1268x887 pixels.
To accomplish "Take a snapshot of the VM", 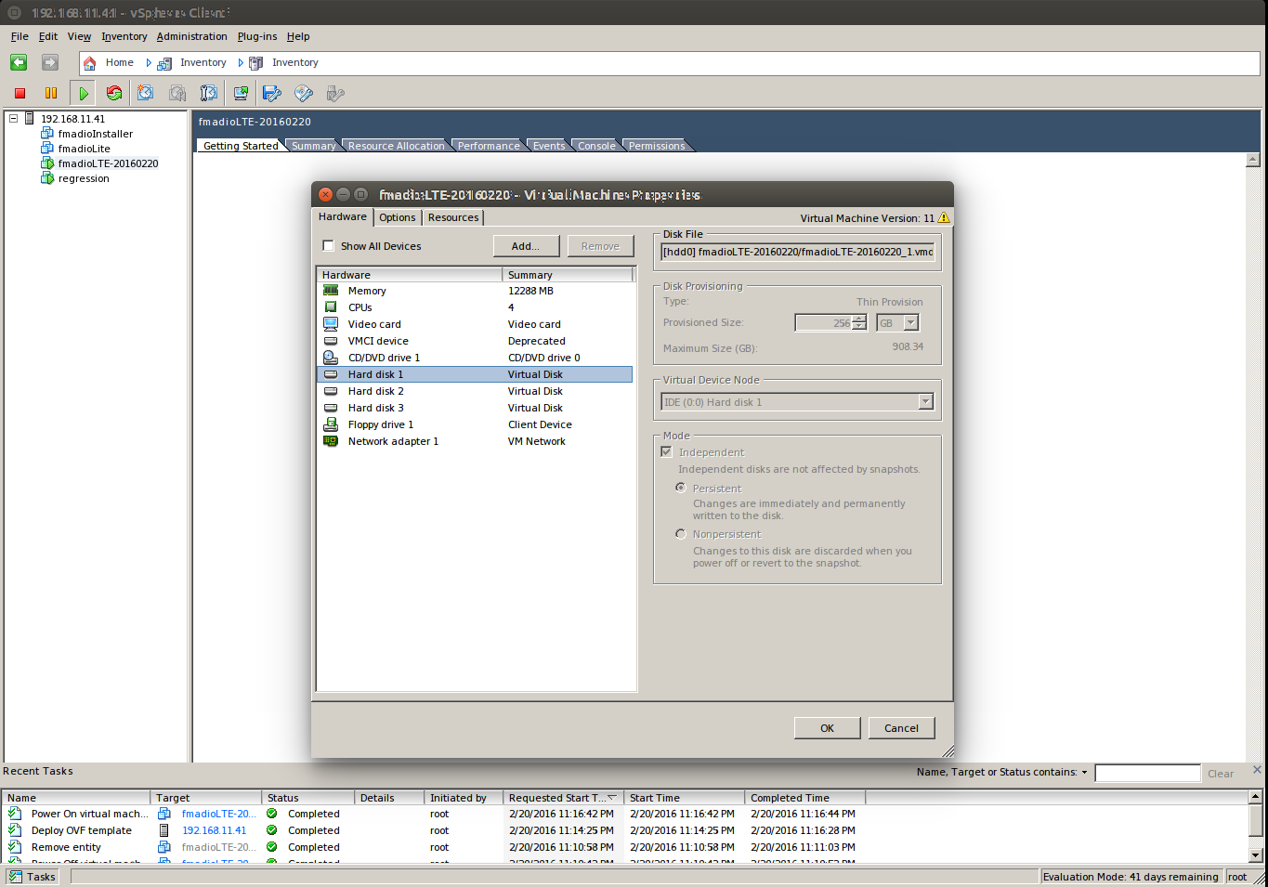I will [x=145, y=93].
